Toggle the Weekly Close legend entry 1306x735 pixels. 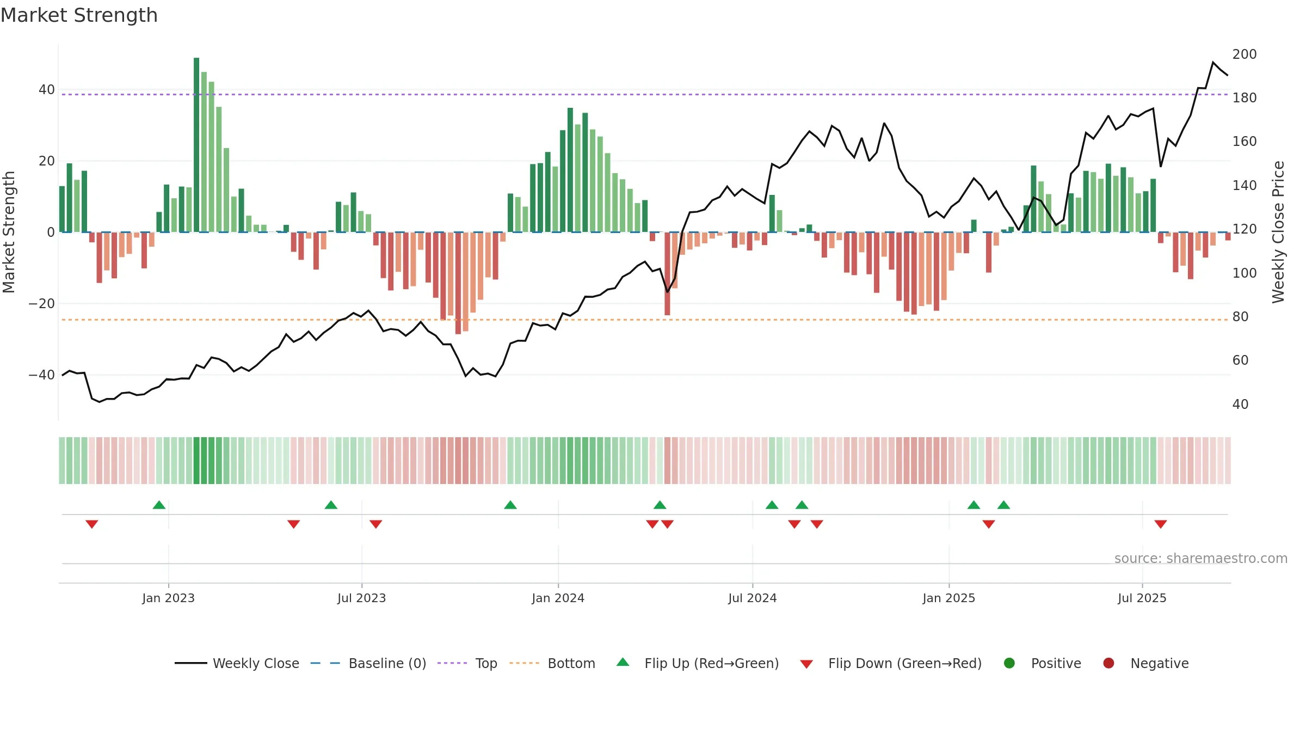click(x=237, y=663)
